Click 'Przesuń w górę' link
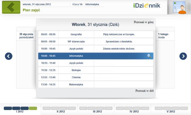This screenshot has height=115, width=191. [144, 22]
